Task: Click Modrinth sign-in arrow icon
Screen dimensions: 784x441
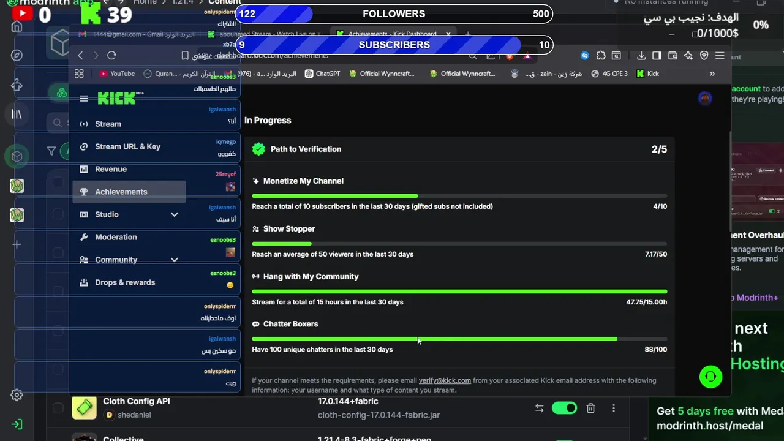Action: click(17, 424)
